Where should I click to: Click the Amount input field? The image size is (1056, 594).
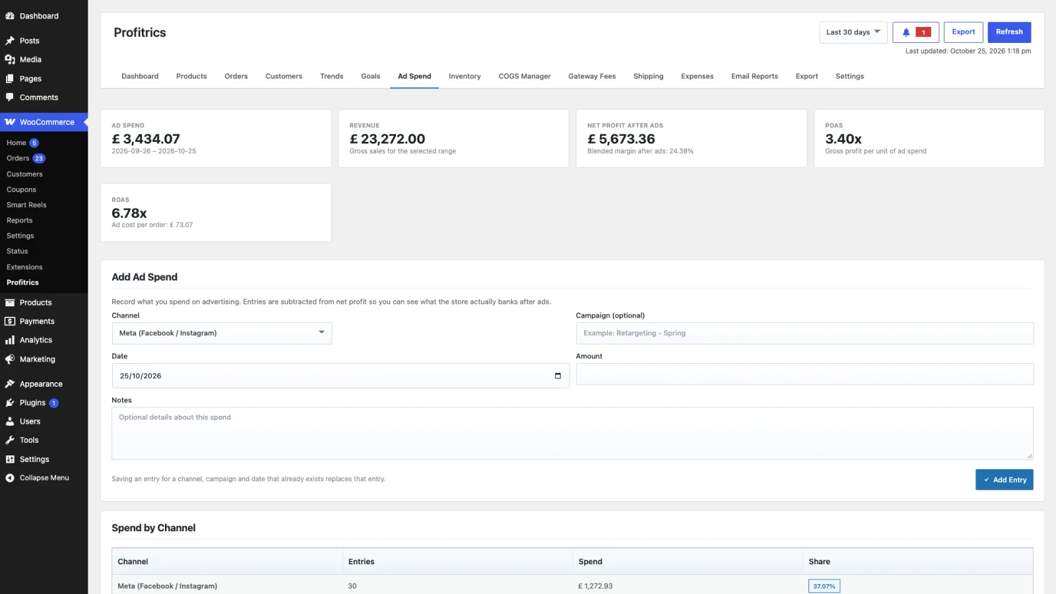(x=805, y=374)
